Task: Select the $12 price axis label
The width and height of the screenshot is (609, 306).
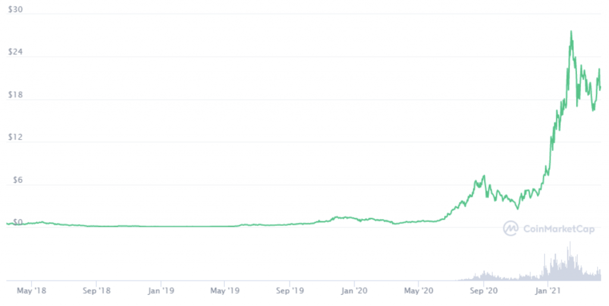Action: click(x=15, y=137)
